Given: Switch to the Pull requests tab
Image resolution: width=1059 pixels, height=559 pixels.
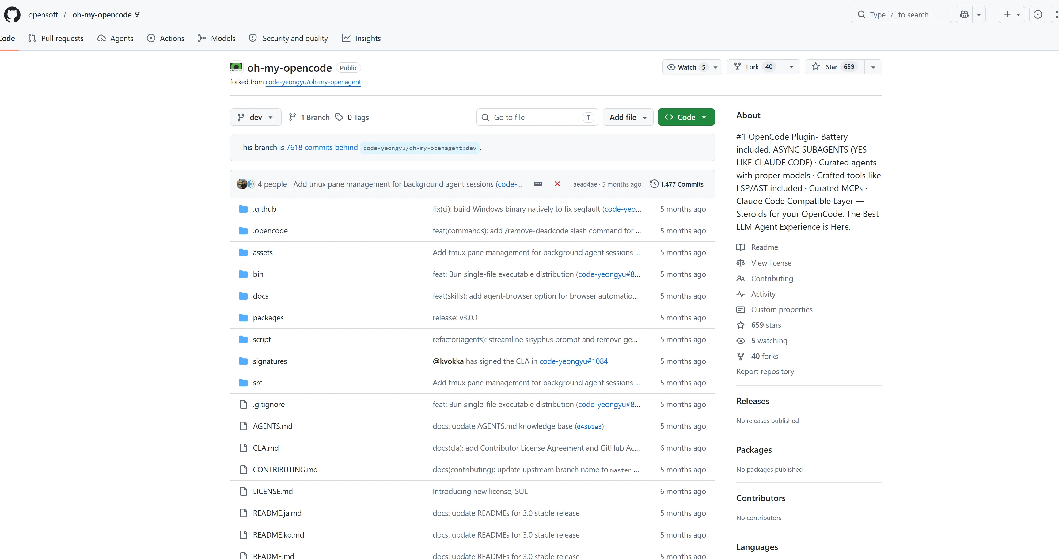Looking at the screenshot, I should [x=56, y=38].
